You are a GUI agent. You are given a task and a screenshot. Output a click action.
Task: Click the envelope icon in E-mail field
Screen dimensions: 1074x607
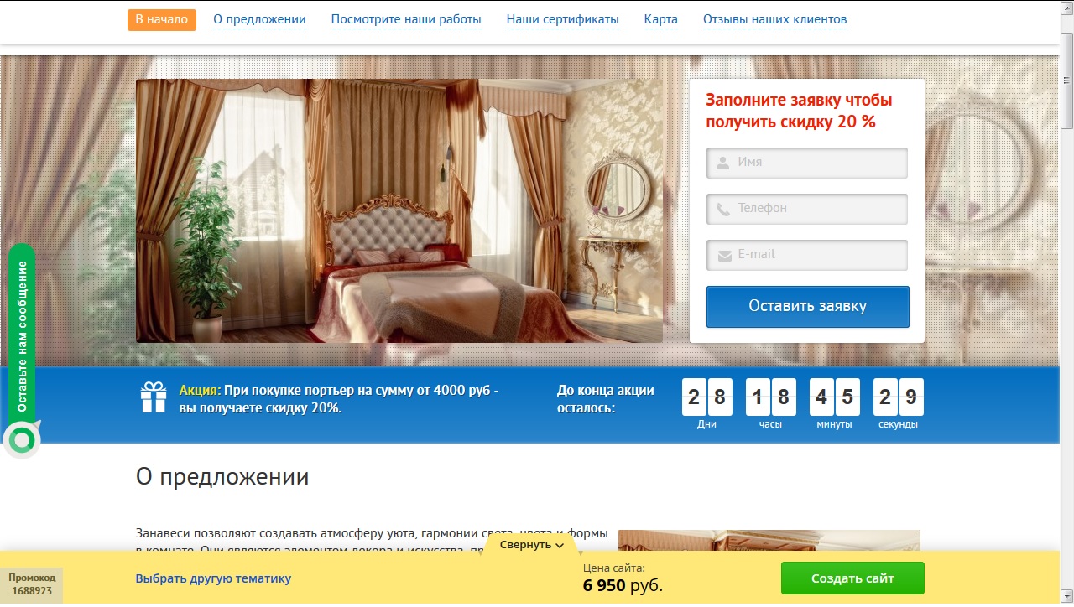click(x=724, y=256)
